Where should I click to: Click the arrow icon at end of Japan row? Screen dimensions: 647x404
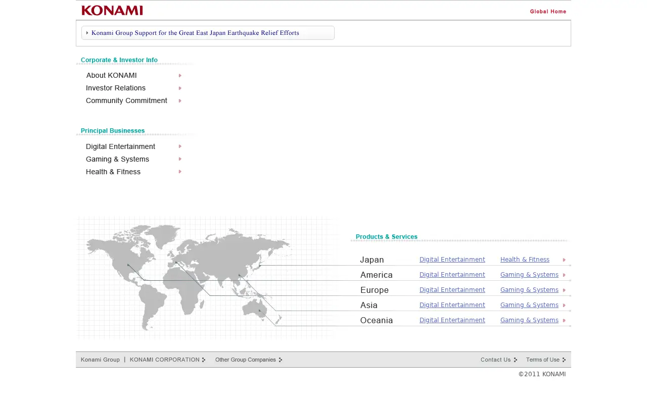click(564, 260)
